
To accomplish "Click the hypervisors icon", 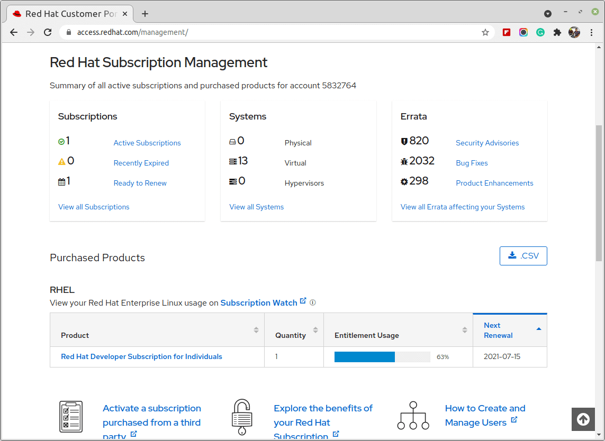I will coord(233,181).
